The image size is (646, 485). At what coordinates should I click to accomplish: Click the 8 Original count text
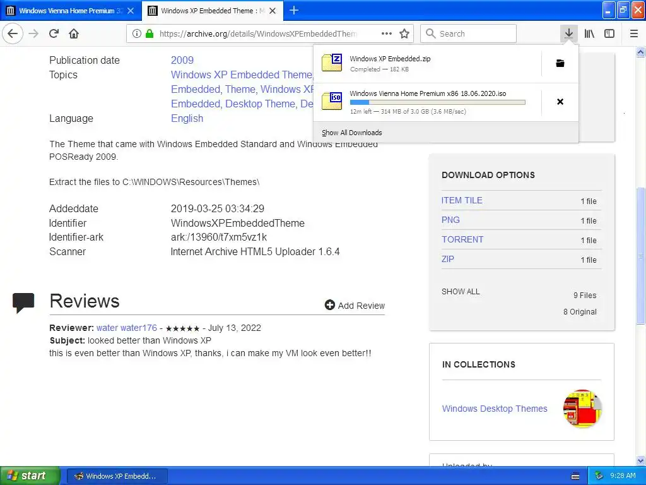[x=580, y=312]
